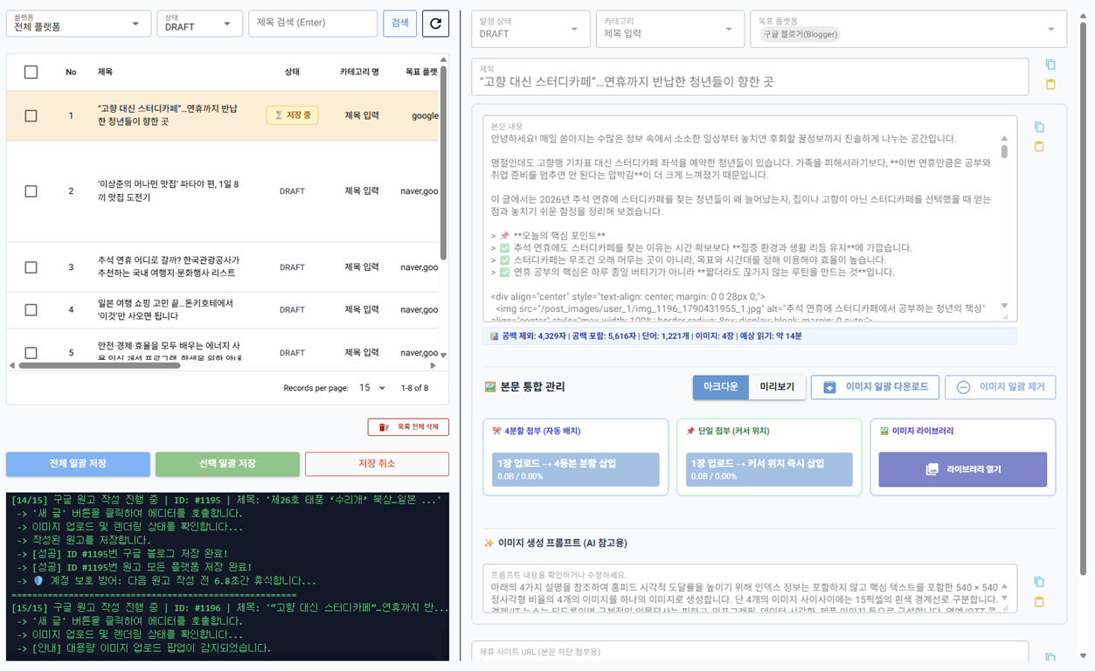This screenshot has width=1095, height=671.
Task: Click the hourglass icon in 저장 중 badge
Action: tap(279, 115)
